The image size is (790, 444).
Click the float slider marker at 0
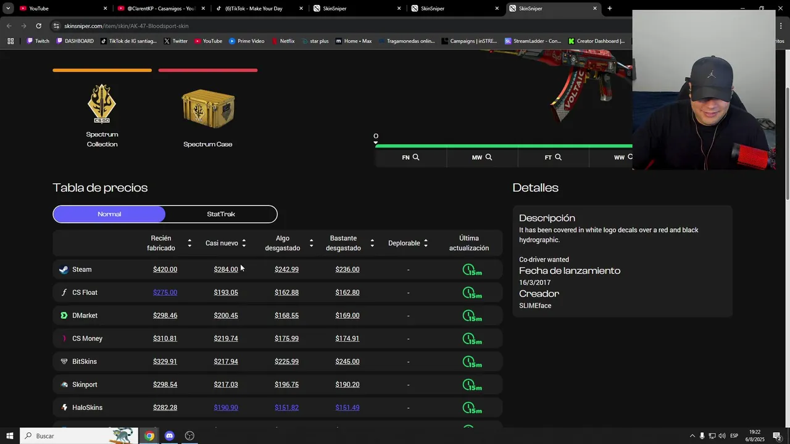pyautogui.click(x=375, y=142)
